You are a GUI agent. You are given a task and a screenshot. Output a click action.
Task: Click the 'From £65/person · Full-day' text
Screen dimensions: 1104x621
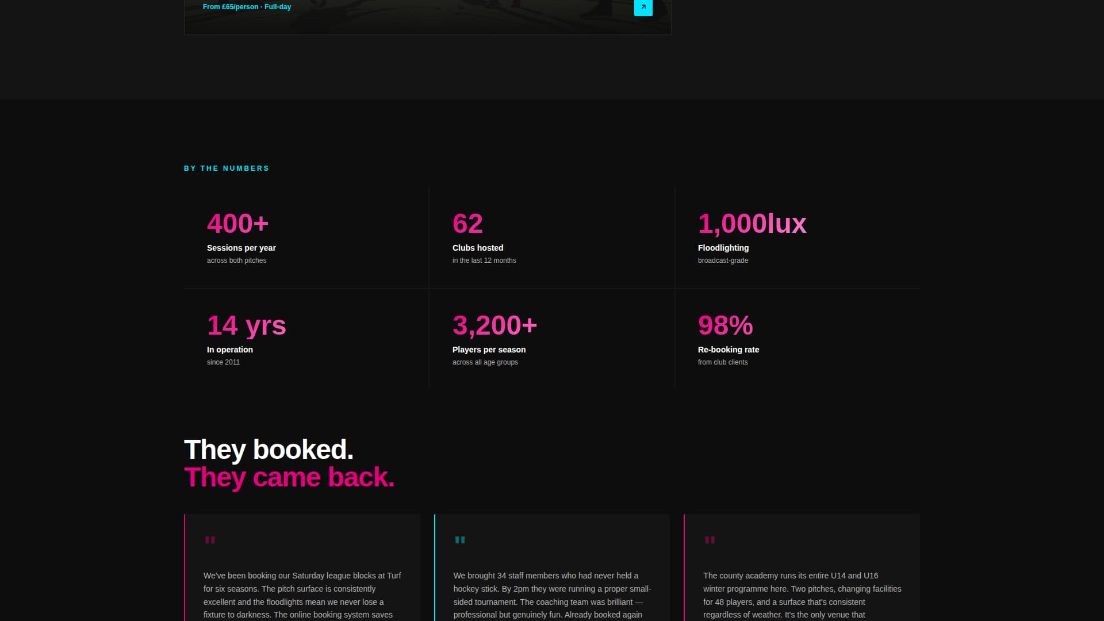click(247, 7)
